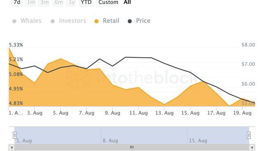This screenshot has height=151, width=264.
Task: Toggle the Investors series legend
Action: [68, 21]
